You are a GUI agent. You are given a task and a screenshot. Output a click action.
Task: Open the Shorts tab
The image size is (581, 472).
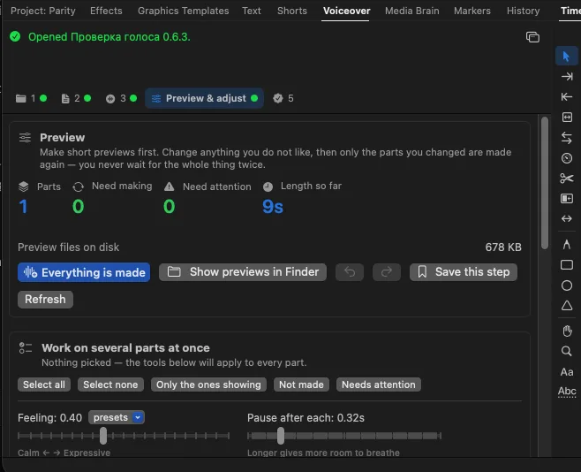[292, 11]
